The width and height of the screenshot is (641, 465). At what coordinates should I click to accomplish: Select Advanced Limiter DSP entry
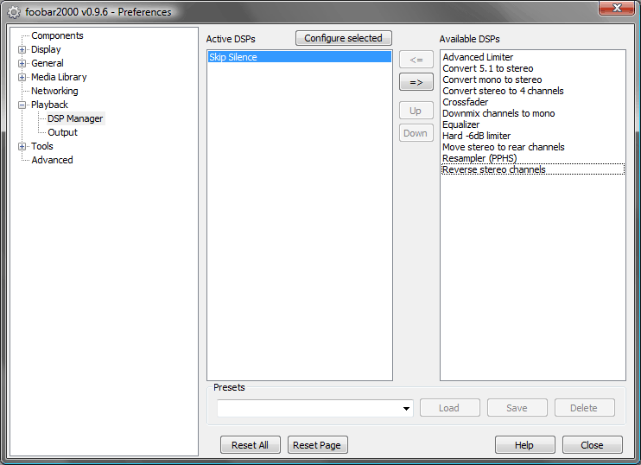[478, 57]
